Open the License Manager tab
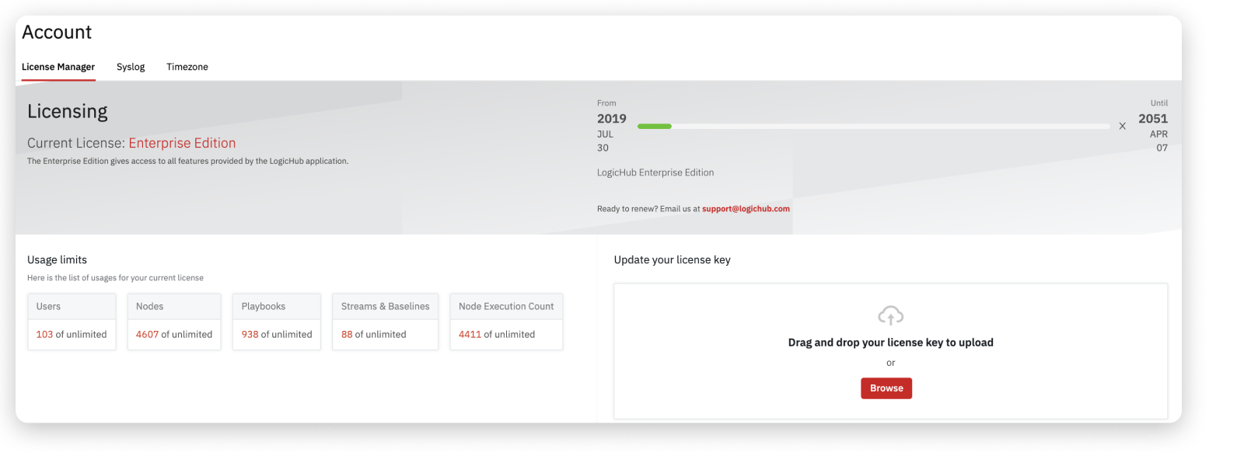 point(58,67)
